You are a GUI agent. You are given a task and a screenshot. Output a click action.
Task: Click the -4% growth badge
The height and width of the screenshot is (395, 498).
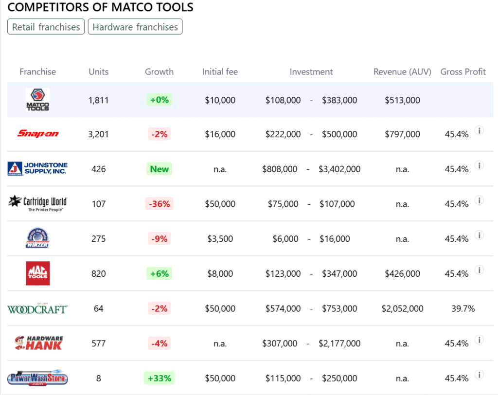[159, 343]
